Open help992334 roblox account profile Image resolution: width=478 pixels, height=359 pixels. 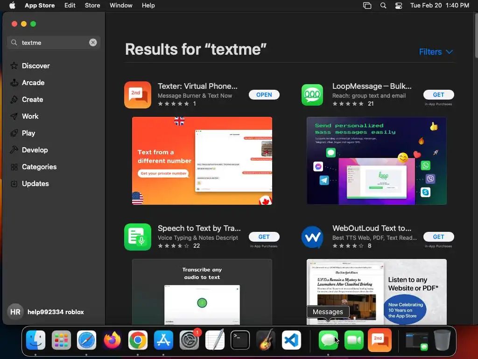click(46, 312)
